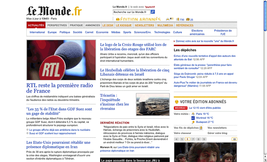The image size is (267, 162).
Task: Open the RTL microphone photo
Action: coord(61,60)
